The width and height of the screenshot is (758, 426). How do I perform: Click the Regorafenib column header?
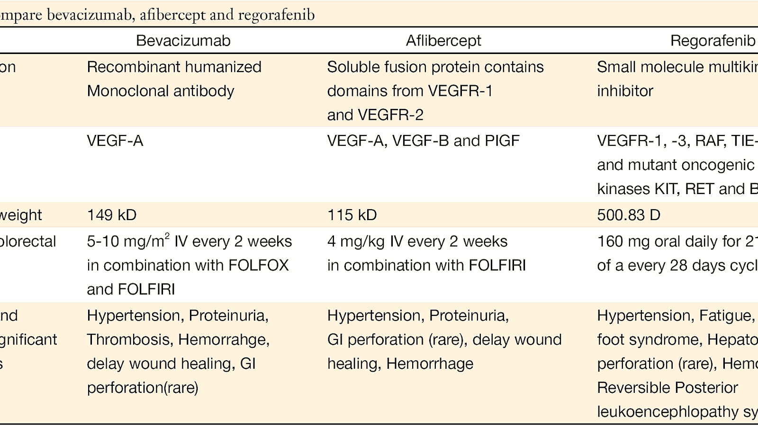(712, 41)
